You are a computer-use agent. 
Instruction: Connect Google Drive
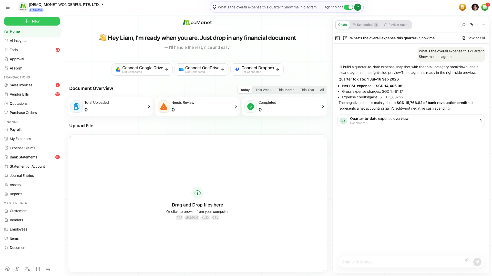(x=142, y=70)
